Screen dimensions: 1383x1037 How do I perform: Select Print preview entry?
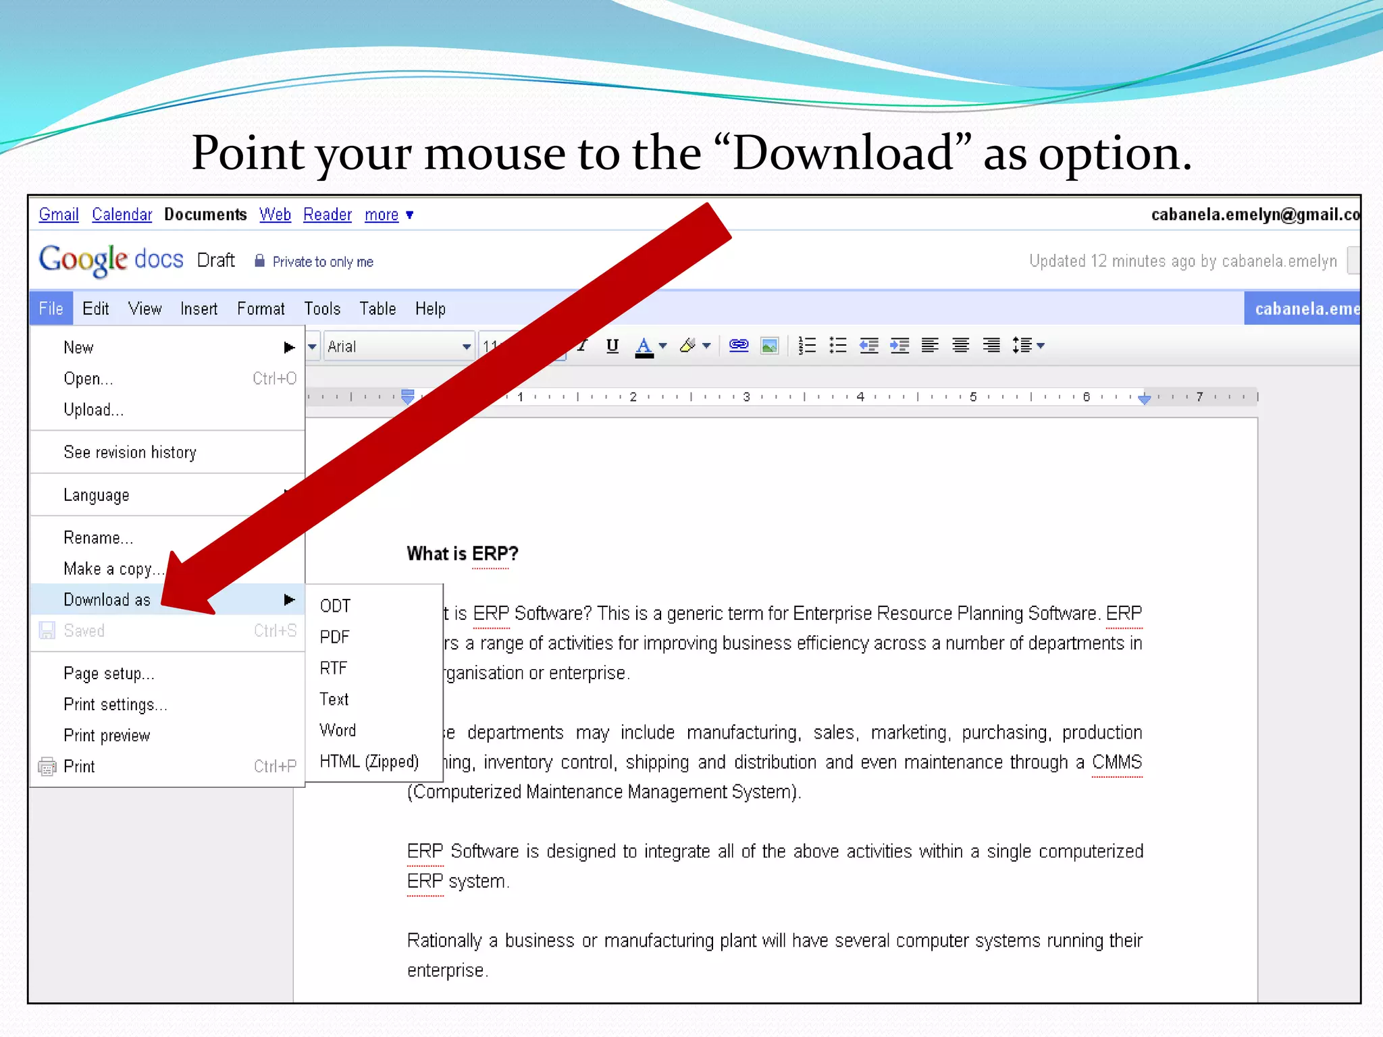(167, 735)
